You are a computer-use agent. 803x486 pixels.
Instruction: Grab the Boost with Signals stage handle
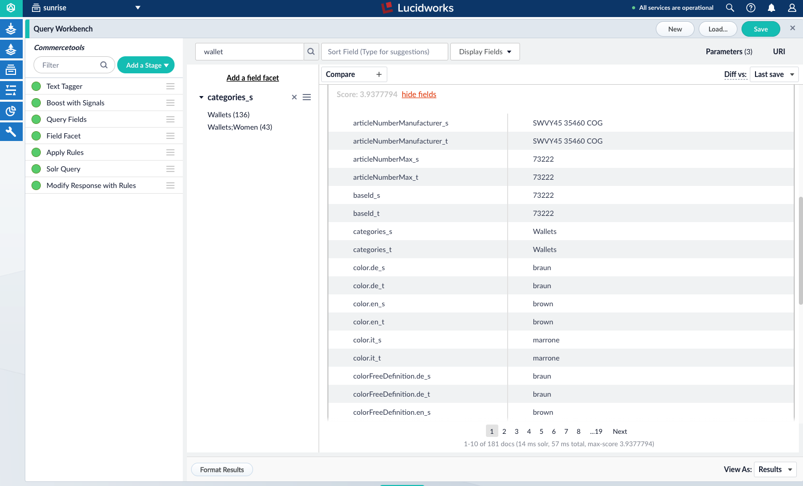[170, 103]
